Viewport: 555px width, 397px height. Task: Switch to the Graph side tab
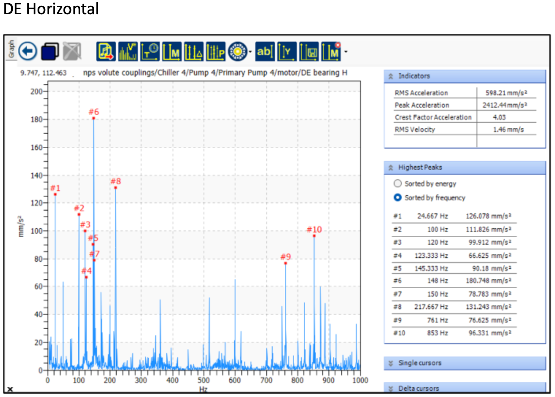click(x=11, y=49)
